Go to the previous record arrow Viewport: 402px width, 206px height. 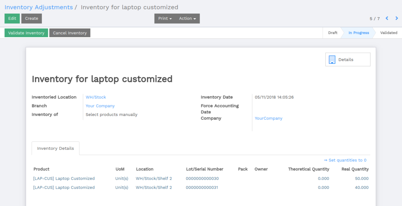point(387,18)
